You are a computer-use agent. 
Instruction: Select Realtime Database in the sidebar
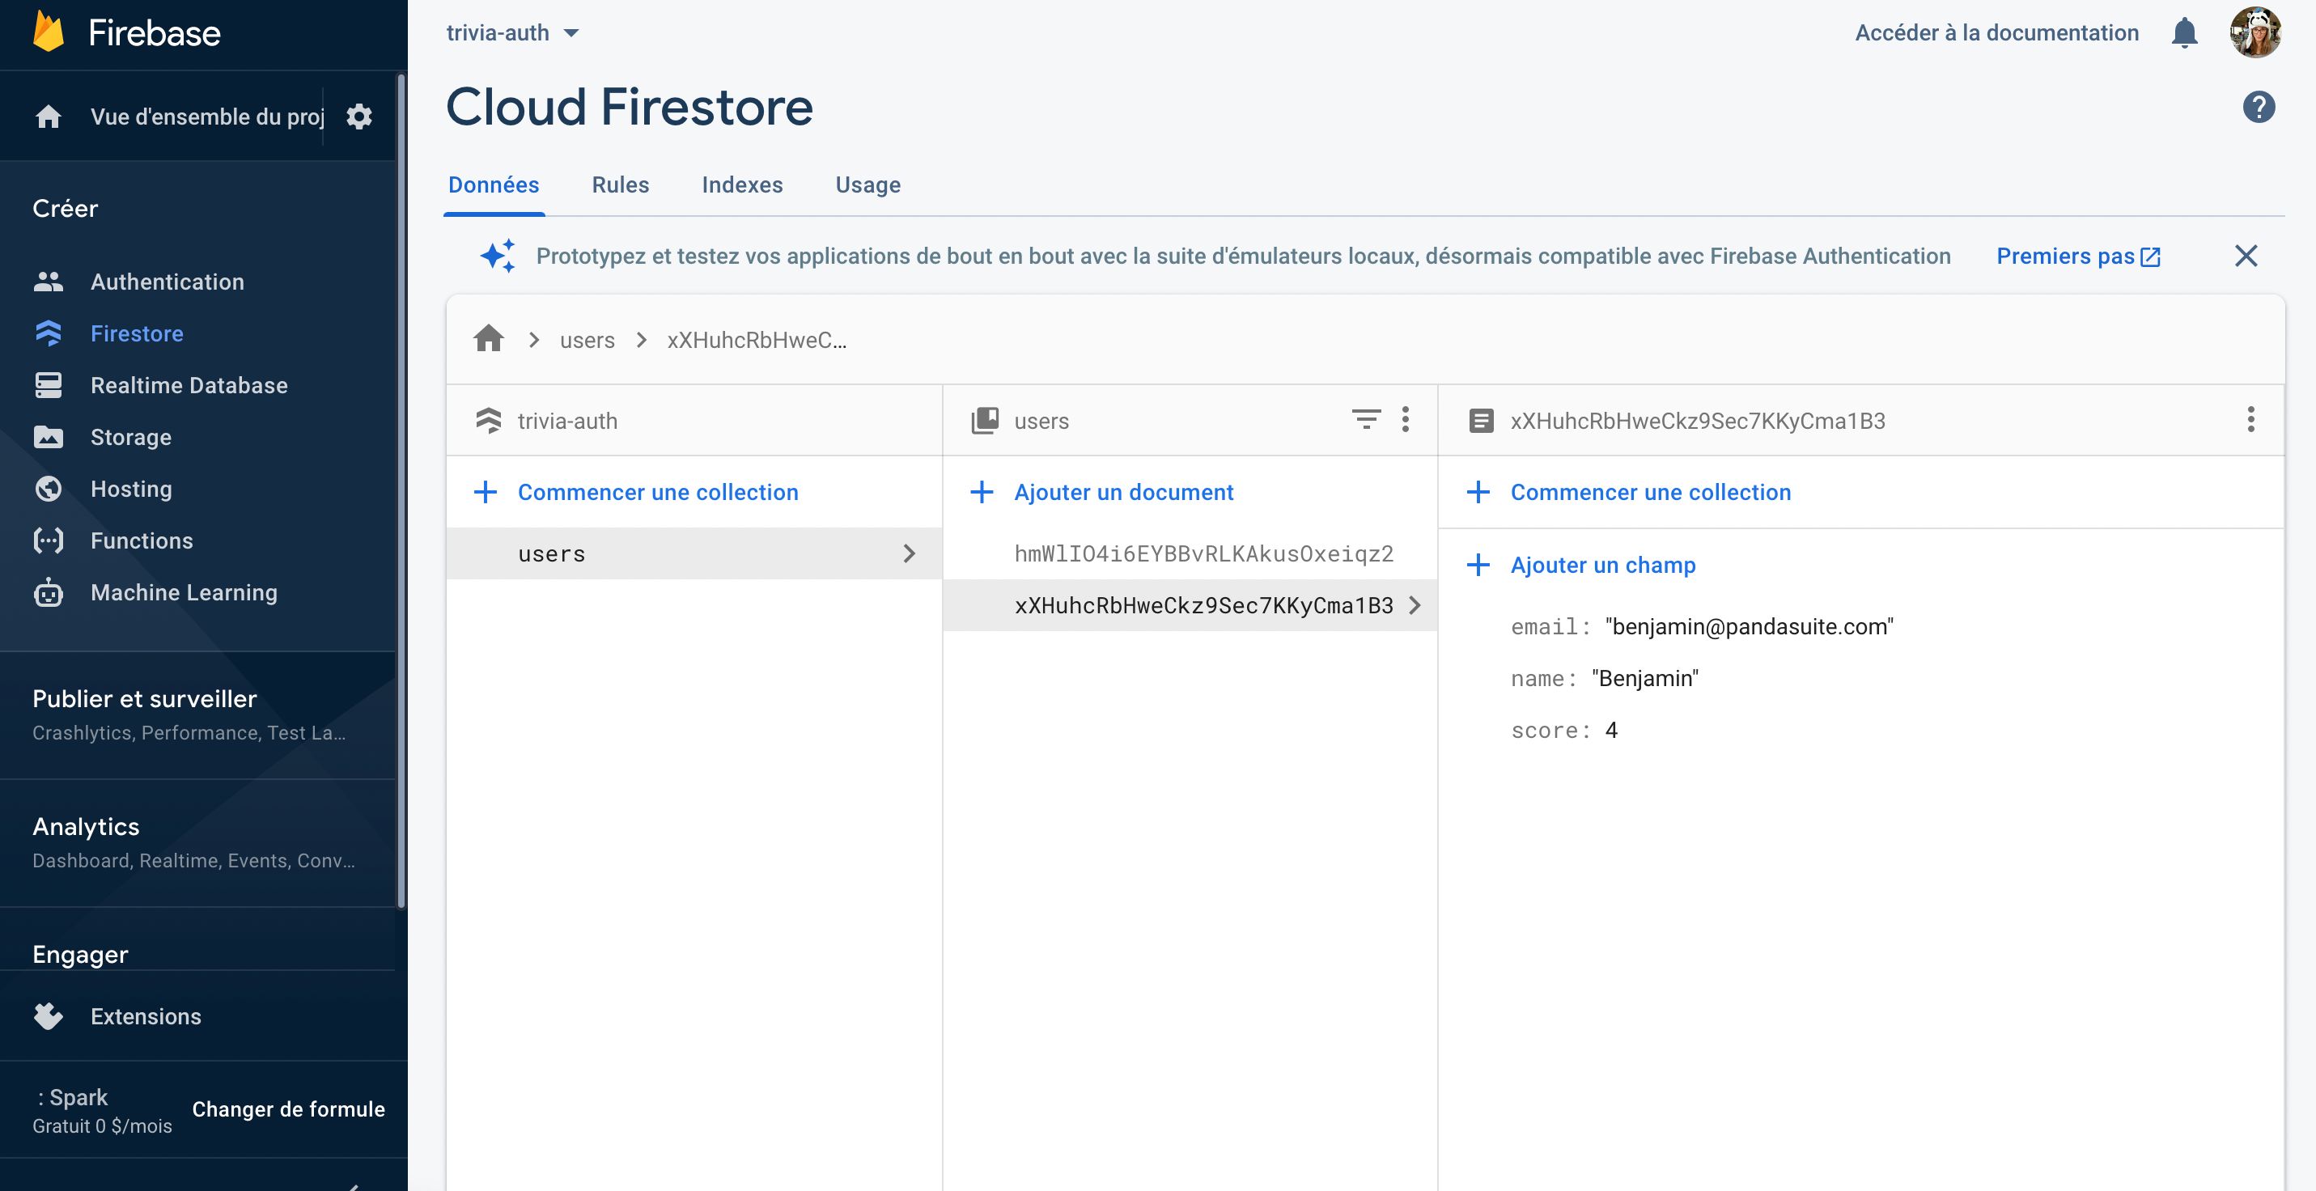[189, 384]
